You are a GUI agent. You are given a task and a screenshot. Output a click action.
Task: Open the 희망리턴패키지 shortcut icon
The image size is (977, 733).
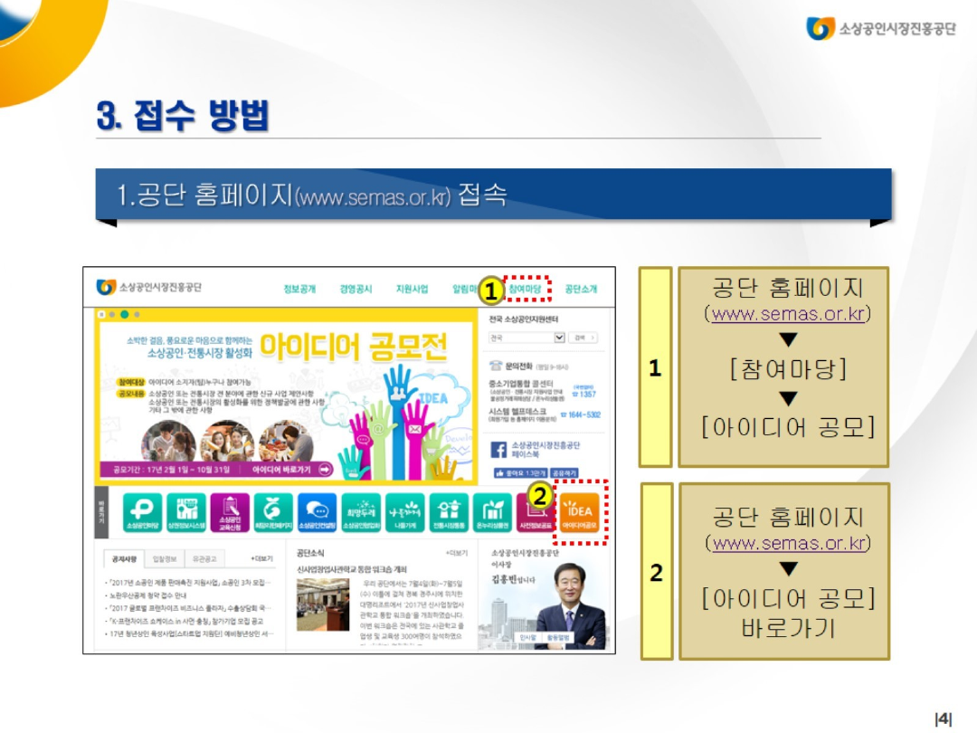coord(273,512)
